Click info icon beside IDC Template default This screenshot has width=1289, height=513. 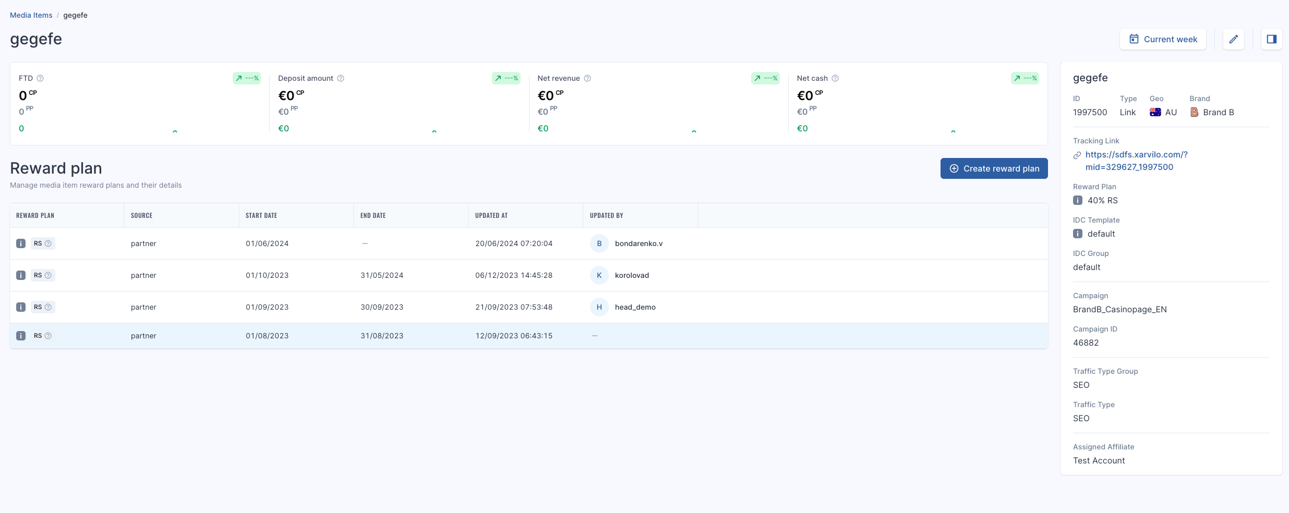[x=1078, y=234]
